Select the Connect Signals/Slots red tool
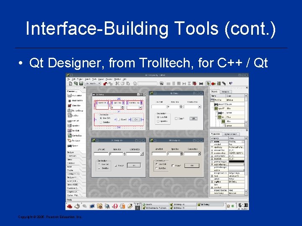The image size is (302, 226). pos(213,83)
